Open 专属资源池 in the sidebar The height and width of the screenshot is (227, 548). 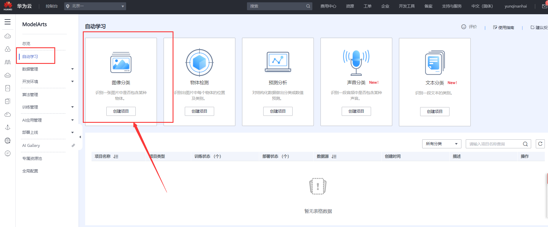pyautogui.click(x=32, y=158)
